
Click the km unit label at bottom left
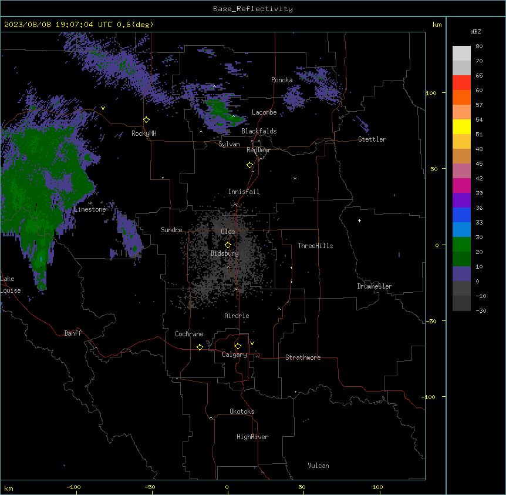(x=9, y=489)
